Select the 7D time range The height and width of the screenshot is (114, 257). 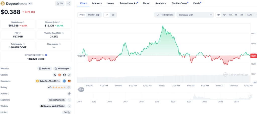tap(224, 15)
